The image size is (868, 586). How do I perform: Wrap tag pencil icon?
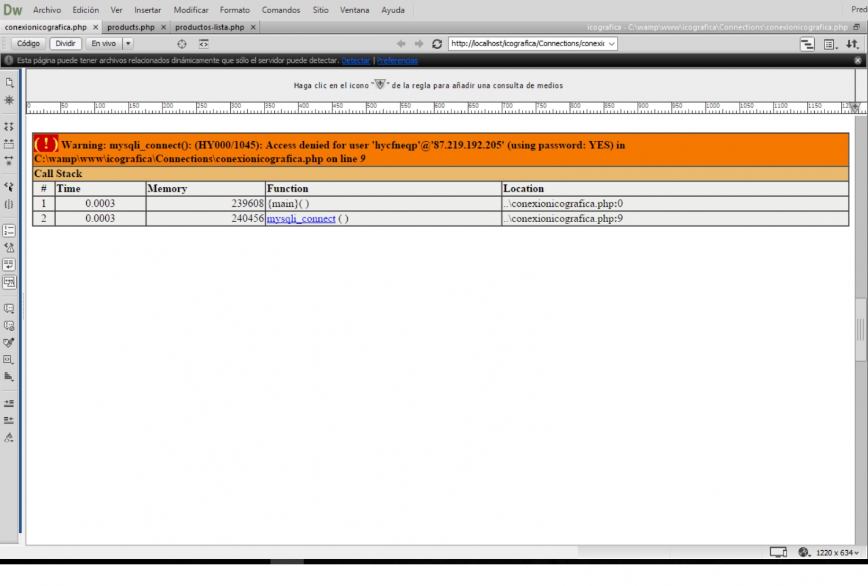pos(9,343)
